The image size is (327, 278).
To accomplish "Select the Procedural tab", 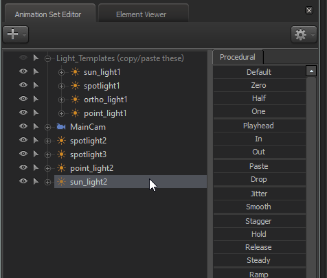I will 238,57.
